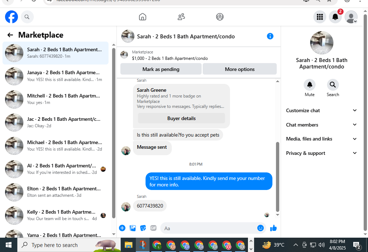Click the sent blue reply message
This screenshot has height=252, width=368.
[209, 181]
